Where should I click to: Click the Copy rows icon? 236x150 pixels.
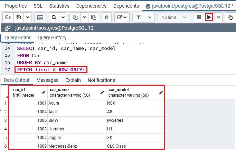coord(75,18)
